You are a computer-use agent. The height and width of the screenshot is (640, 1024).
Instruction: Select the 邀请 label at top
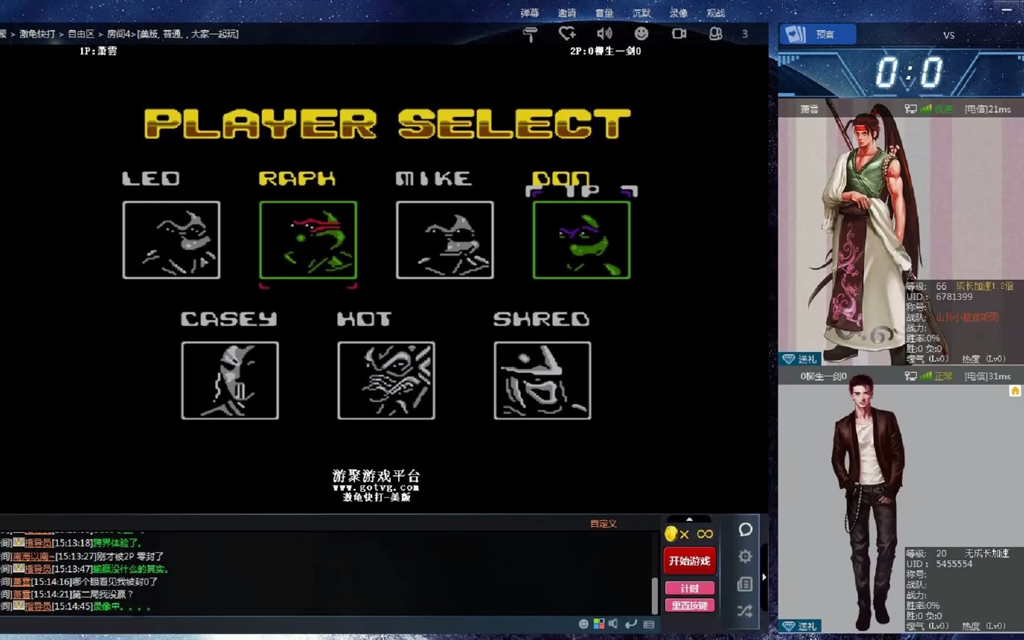coord(567,13)
